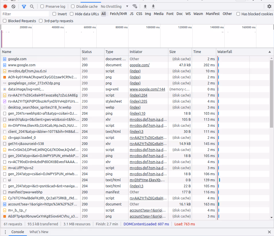Filter requests by Fetch/XHR type
Image resolution: width=274 pixels, height=236 pixels.
click(x=118, y=14)
